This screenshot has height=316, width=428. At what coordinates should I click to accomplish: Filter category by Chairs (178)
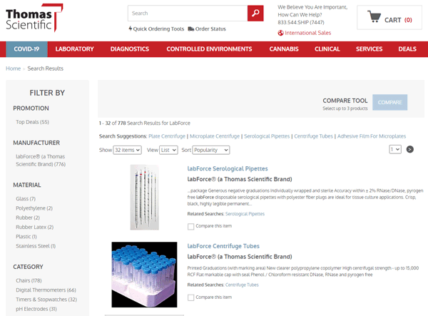[x=29, y=280]
